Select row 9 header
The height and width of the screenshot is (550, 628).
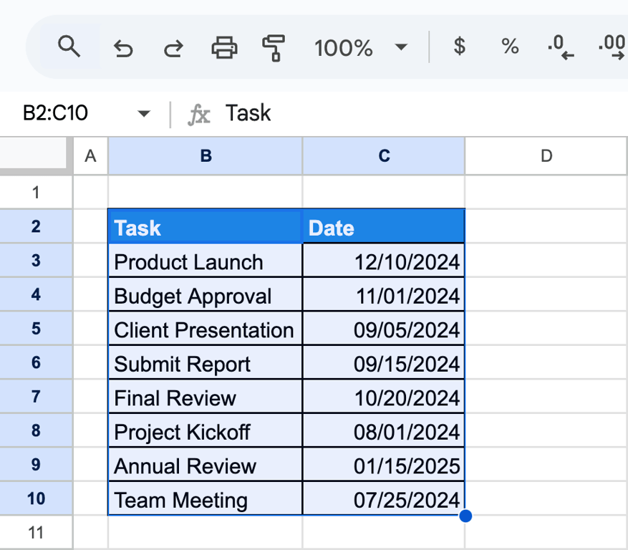pos(36,465)
